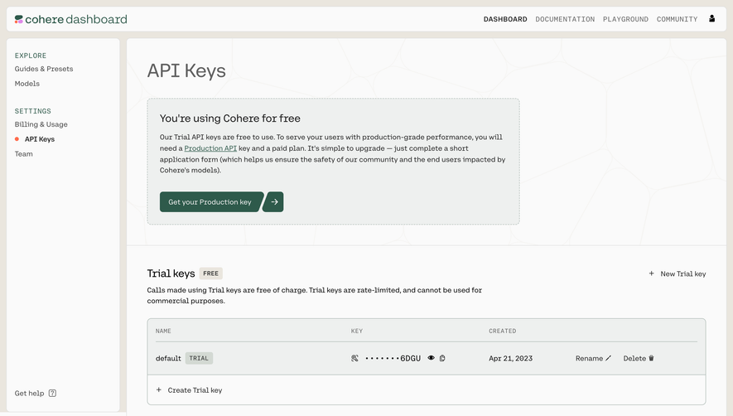Click the Apr 21, 2023 created date

(510, 359)
